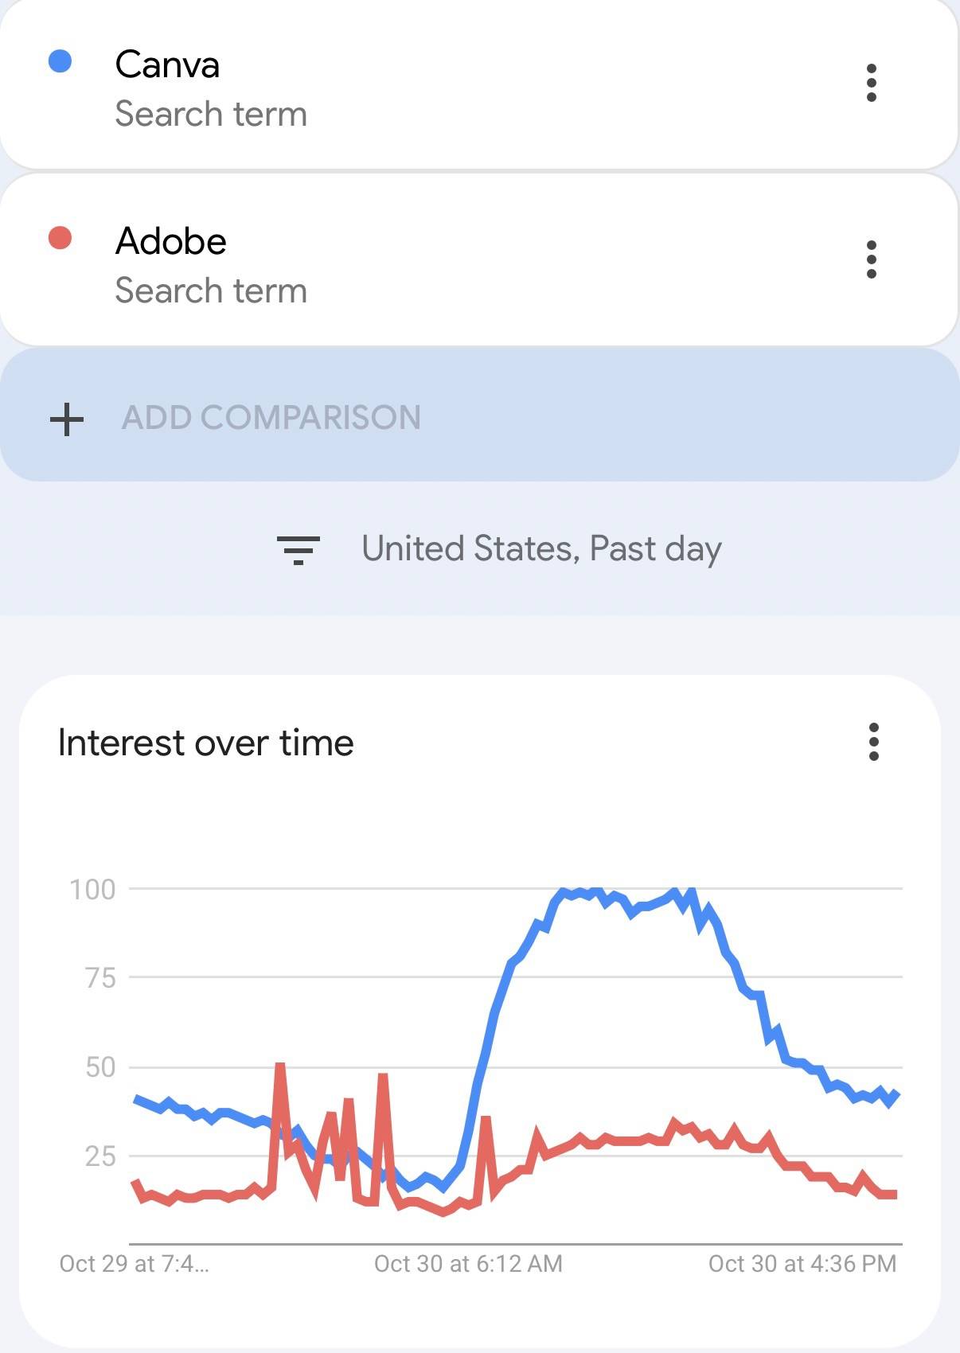Image resolution: width=960 pixels, height=1353 pixels.
Task: Open Adobe term three-dot menu
Action: [871, 259]
